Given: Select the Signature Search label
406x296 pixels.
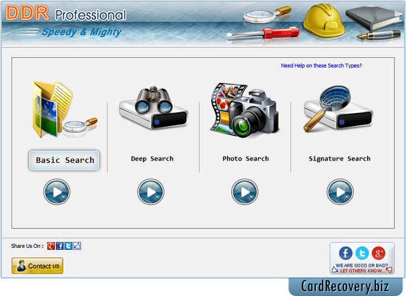Looking at the screenshot, I should tap(340, 159).
